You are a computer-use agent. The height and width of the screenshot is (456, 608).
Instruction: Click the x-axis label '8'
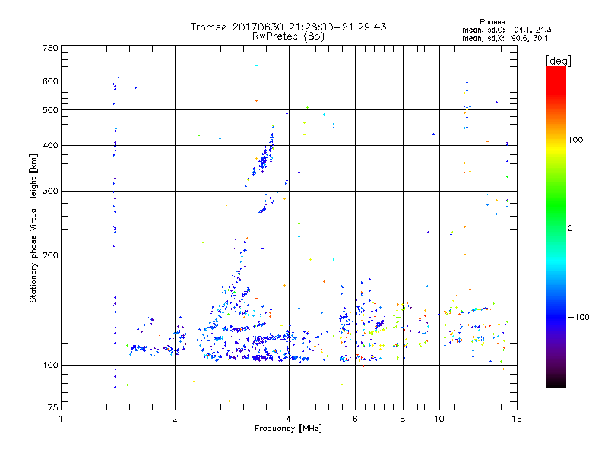[403, 419]
